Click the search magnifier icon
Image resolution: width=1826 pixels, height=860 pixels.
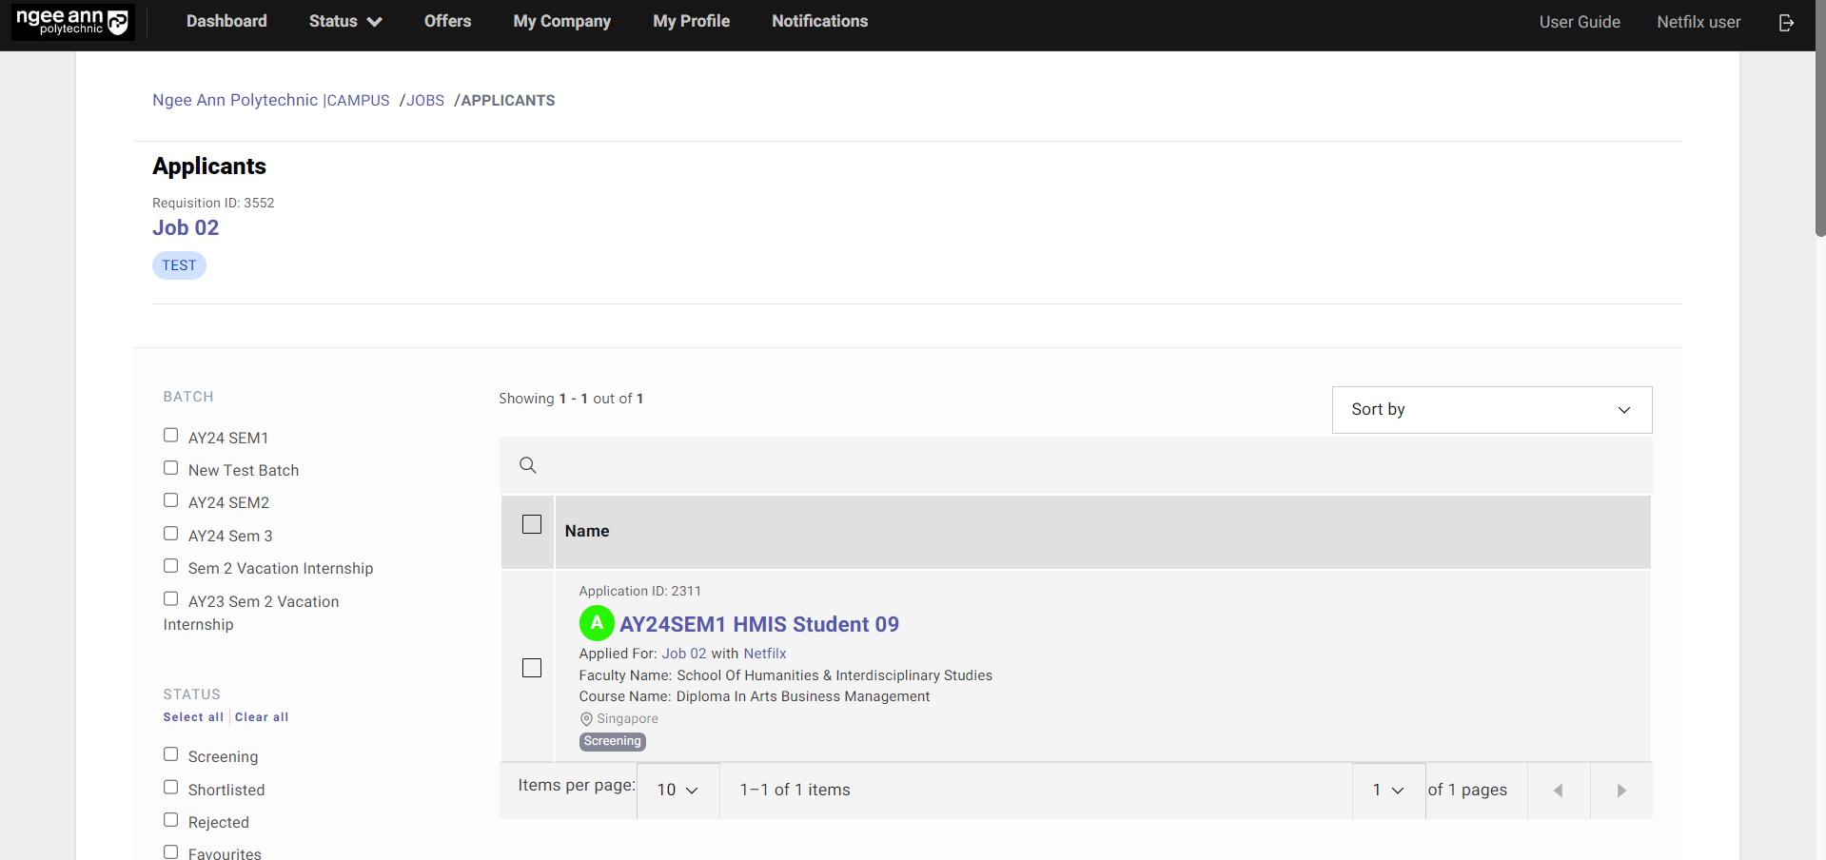(x=528, y=465)
